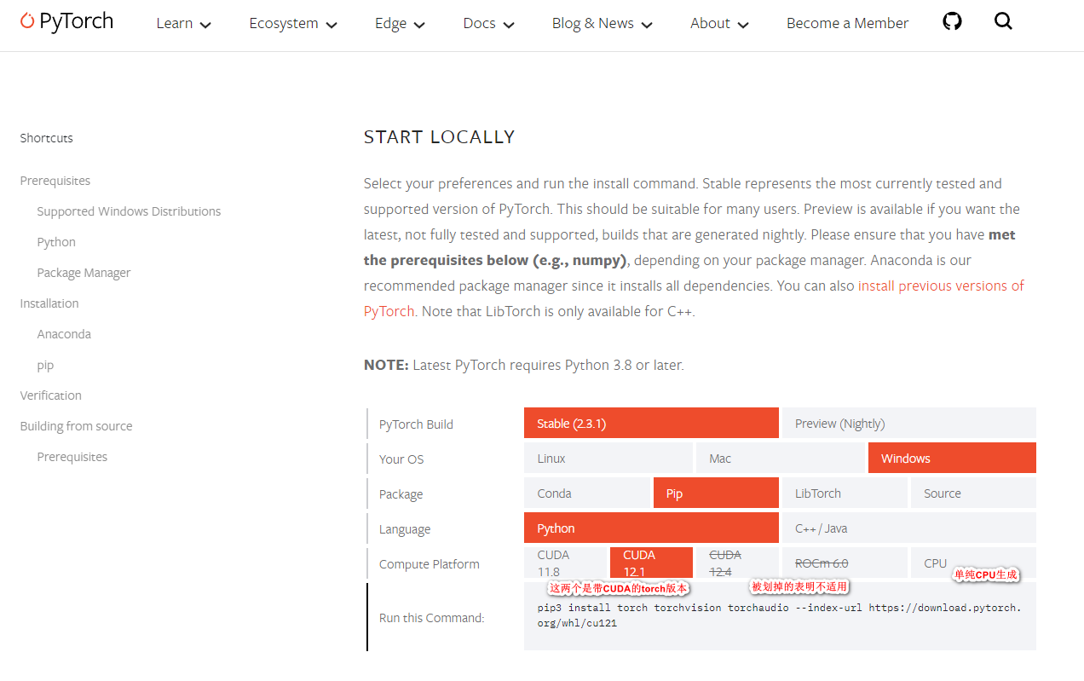Open the Blog & News menu
The image size is (1084, 681).
[x=602, y=24]
